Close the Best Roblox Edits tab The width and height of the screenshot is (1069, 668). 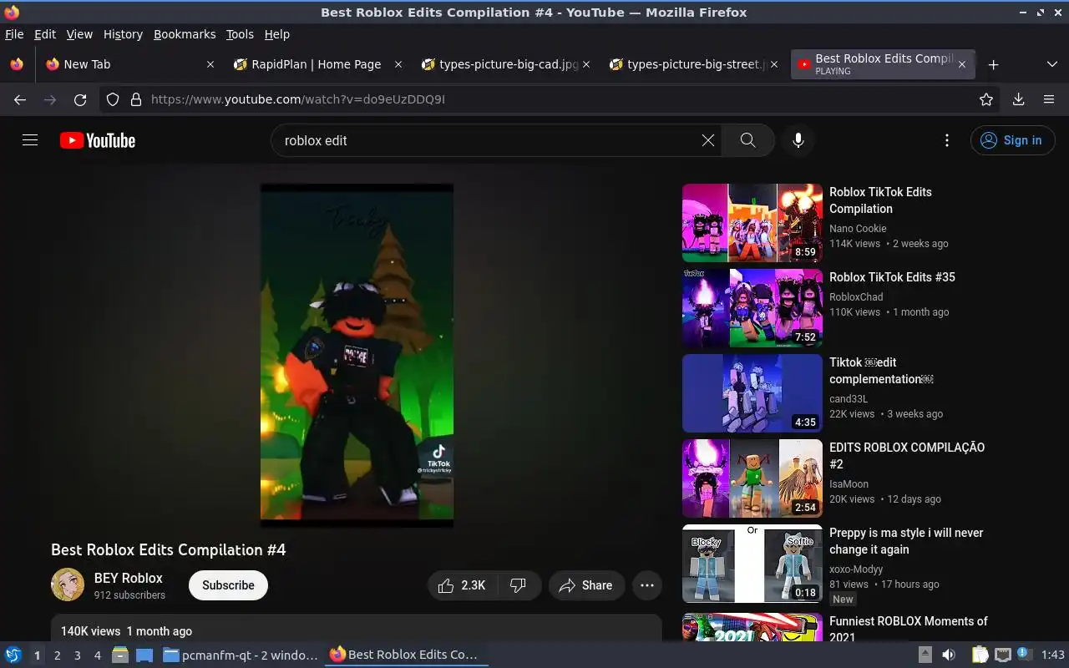pos(962,64)
